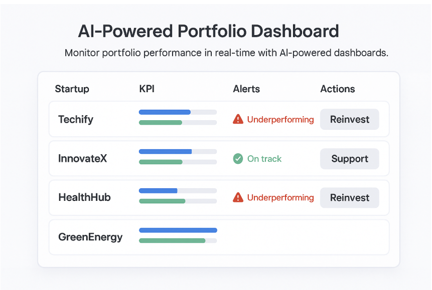Click HealthHub's Underperforming alert text

click(x=280, y=197)
